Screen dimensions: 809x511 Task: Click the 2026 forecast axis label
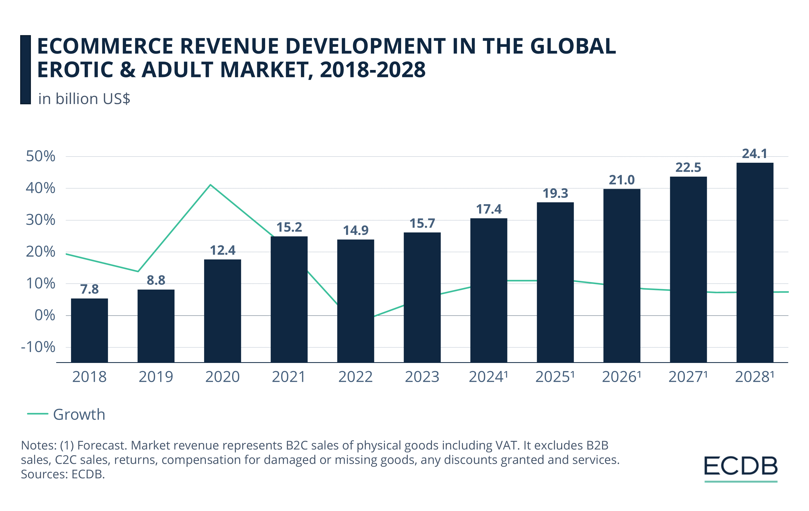(x=621, y=377)
